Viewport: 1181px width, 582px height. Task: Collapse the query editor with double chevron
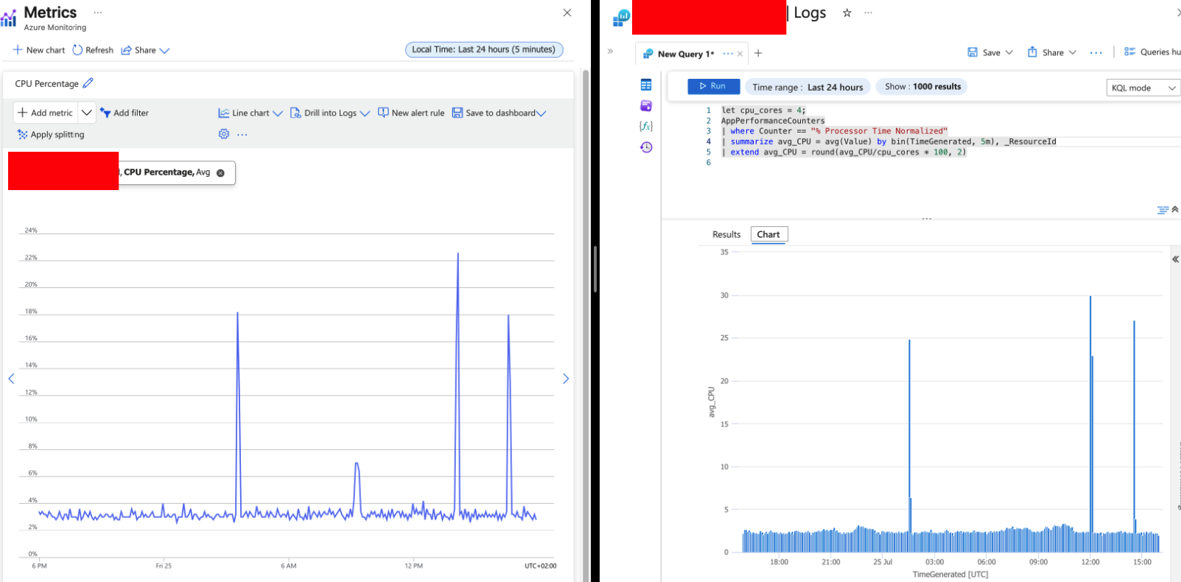coord(1175,209)
